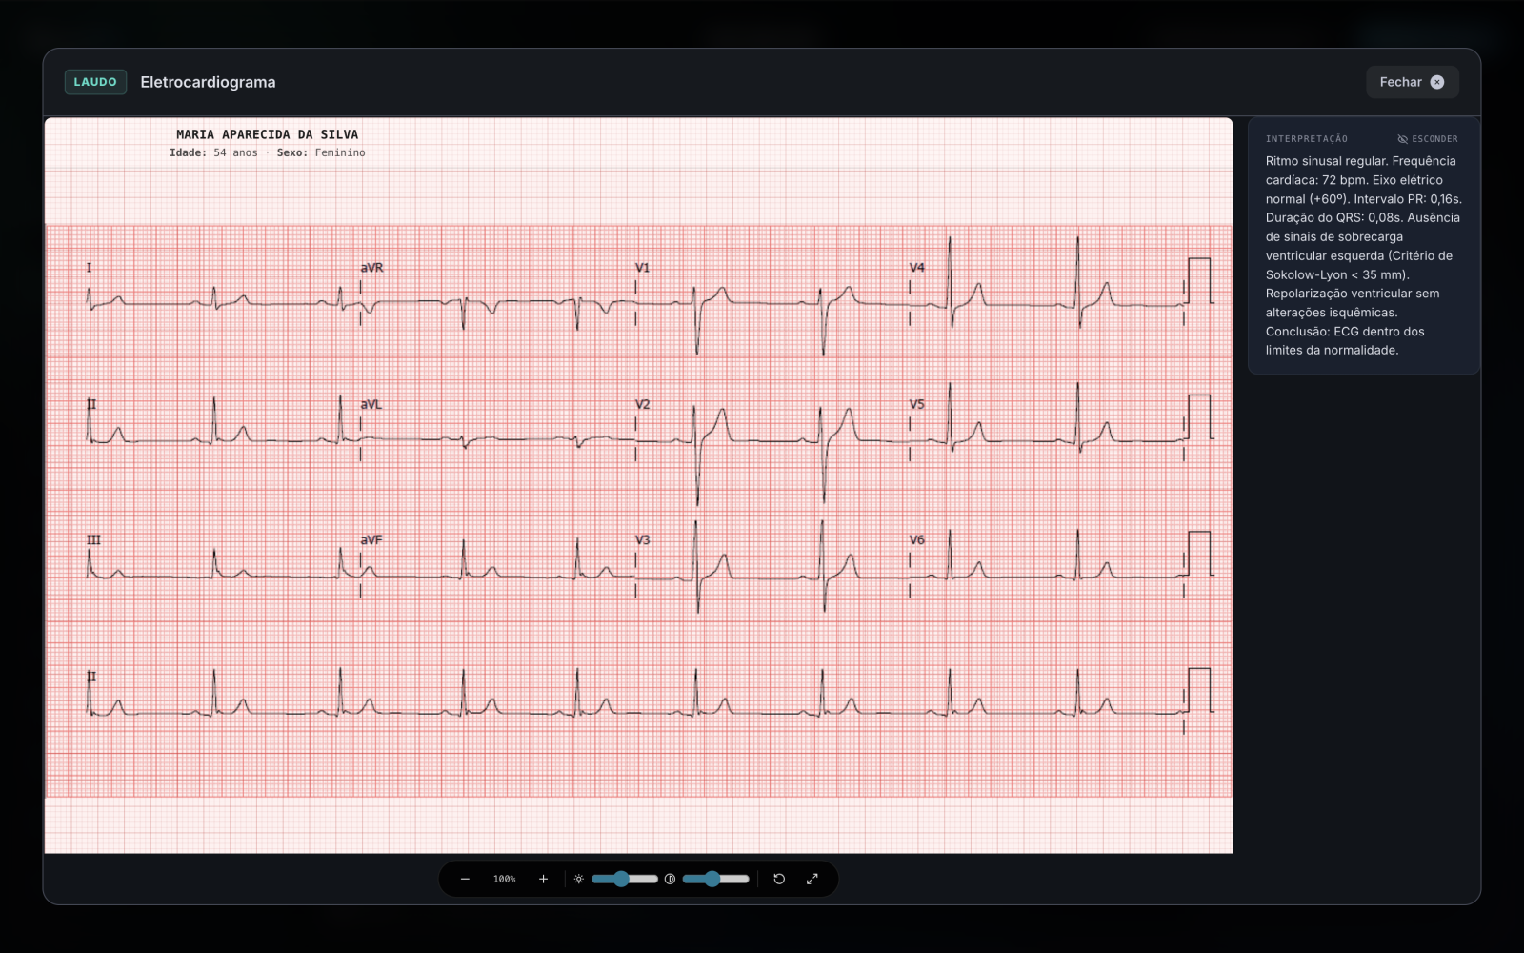The height and width of the screenshot is (953, 1524).
Task: Click the V4 lead label
Action: coord(916,268)
